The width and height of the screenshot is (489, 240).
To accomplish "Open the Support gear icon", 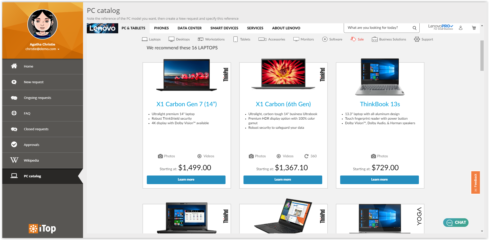I will pos(417,39).
